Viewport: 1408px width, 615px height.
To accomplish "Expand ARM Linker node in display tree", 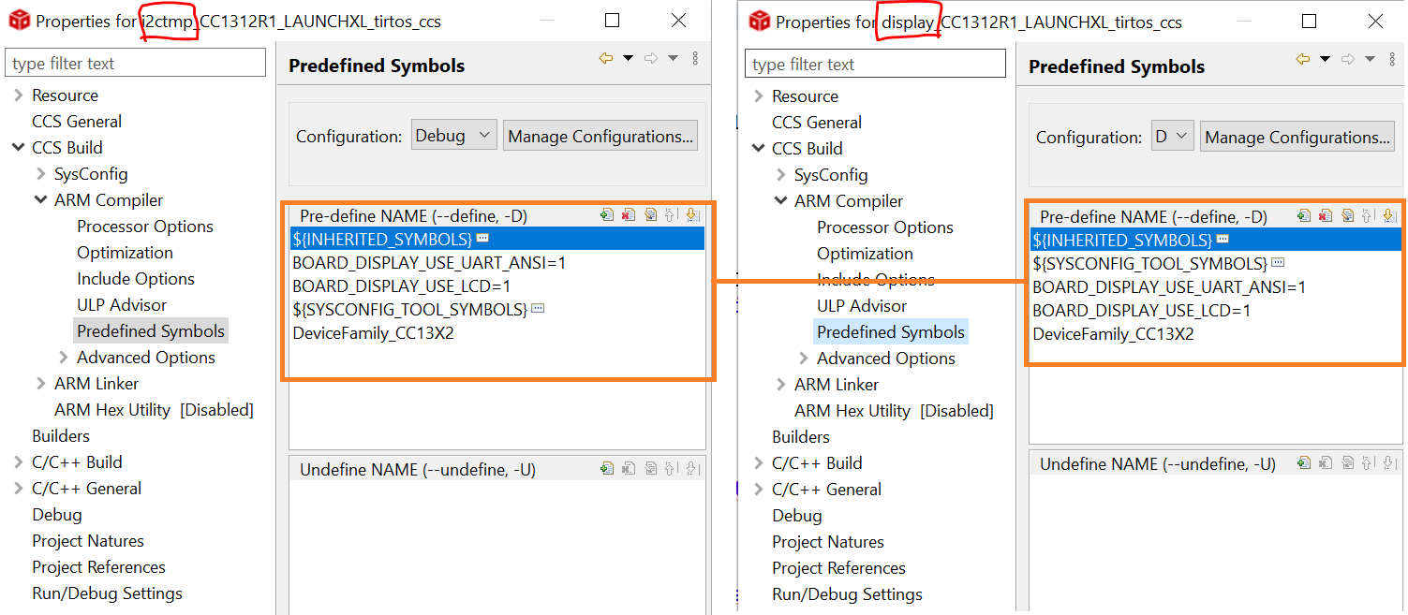I will coord(781,384).
